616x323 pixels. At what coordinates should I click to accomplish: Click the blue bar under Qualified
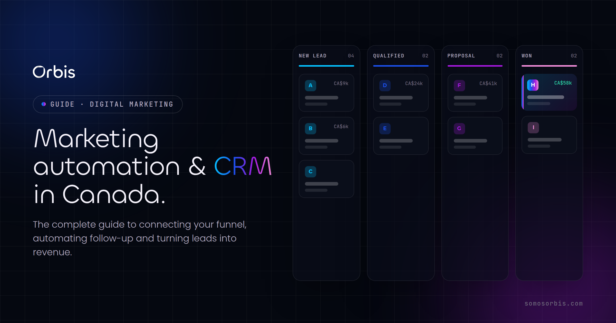[401, 66]
